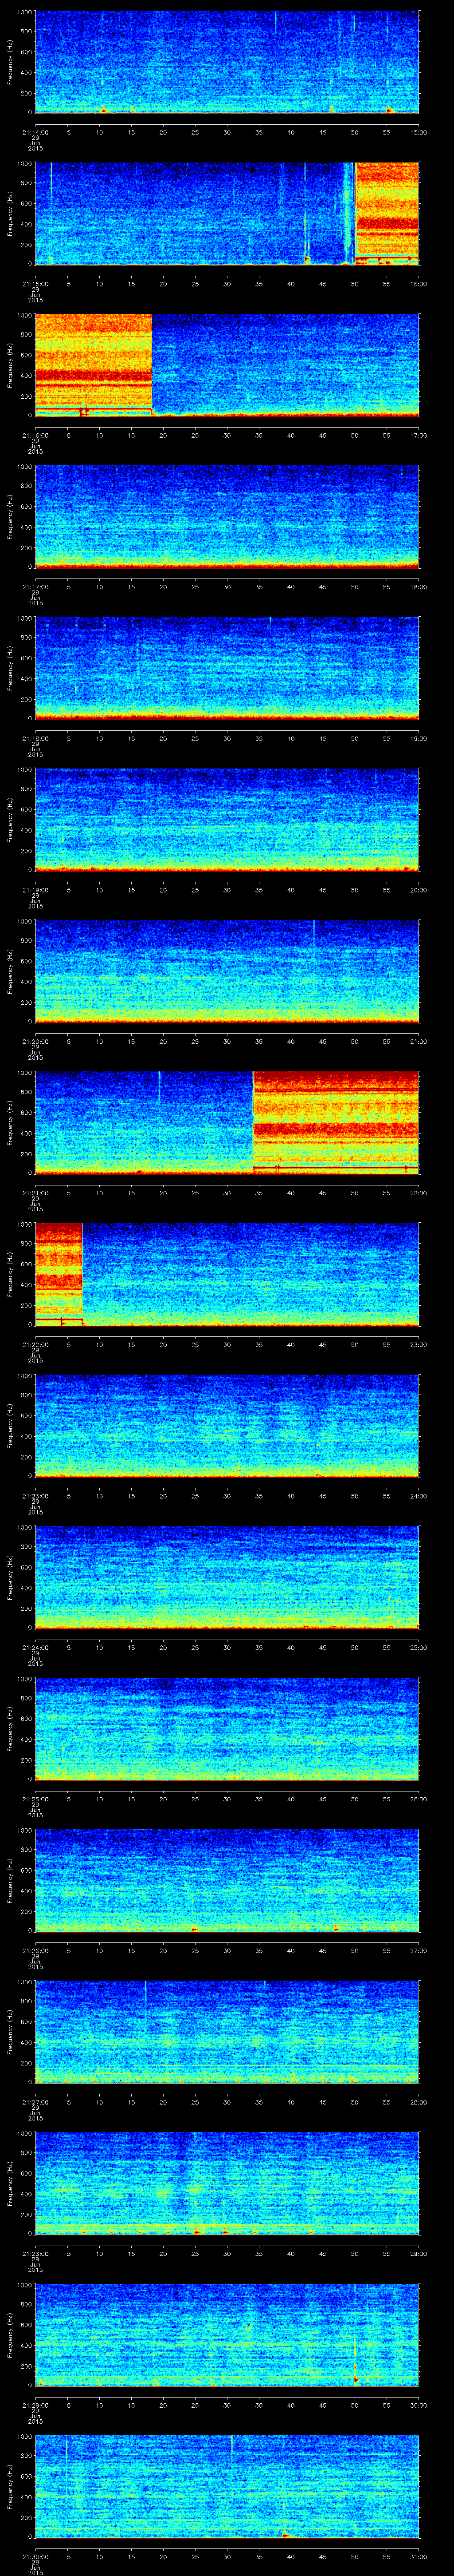Click the red broadband burst in 21:15 spectrogram
Image resolution: width=454 pixels, height=2576 pixels.
coord(387,213)
